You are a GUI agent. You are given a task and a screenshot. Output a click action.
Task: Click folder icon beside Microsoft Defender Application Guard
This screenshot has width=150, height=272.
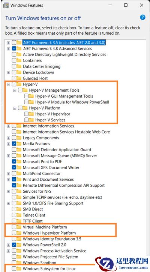click(19, 149)
